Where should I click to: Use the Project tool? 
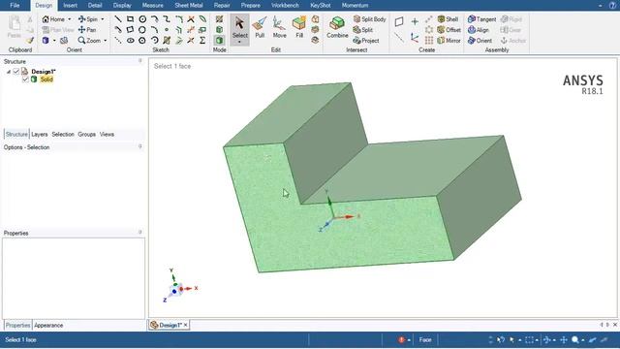pyautogui.click(x=366, y=41)
